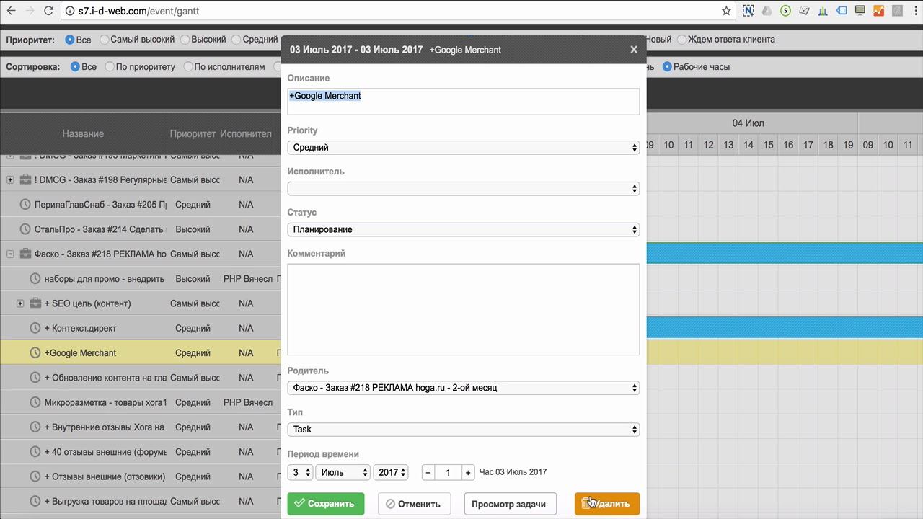Select priority filter Самый высокий
Image resolution: width=923 pixels, height=519 pixels.
105,40
